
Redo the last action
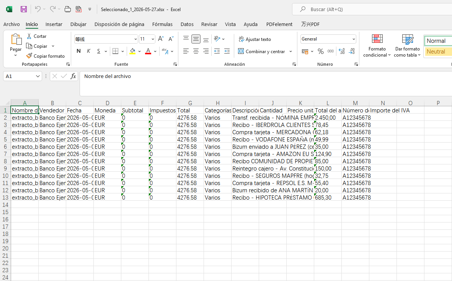pos(52,9)
